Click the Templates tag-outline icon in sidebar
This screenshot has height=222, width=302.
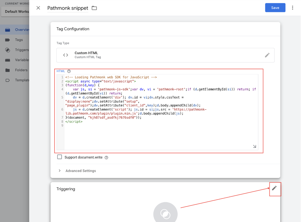[x=7, y=80]
